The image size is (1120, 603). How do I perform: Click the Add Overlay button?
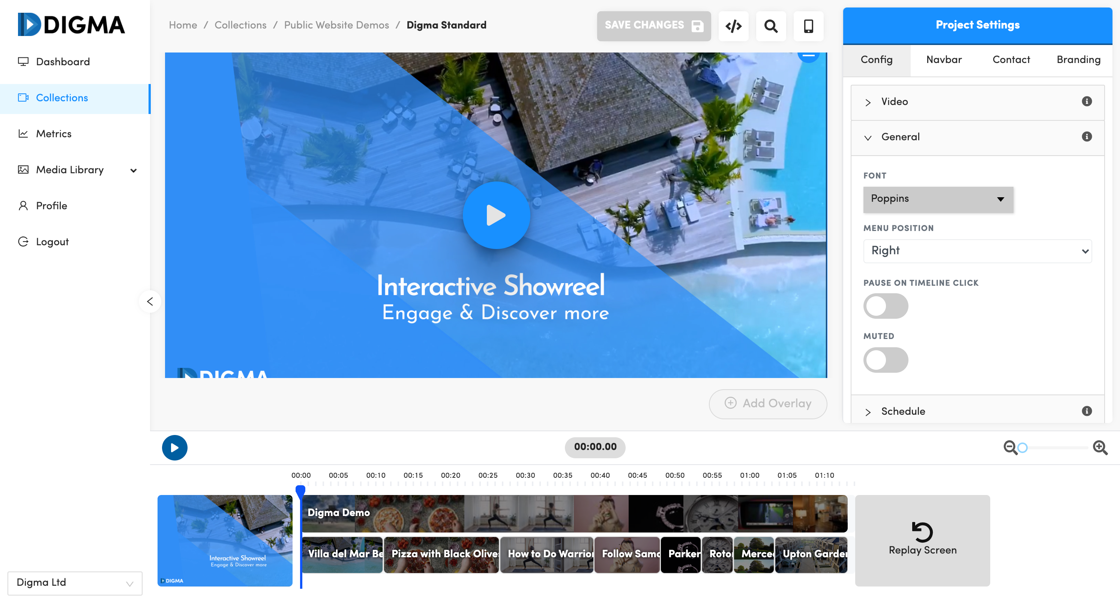[767, 403]
